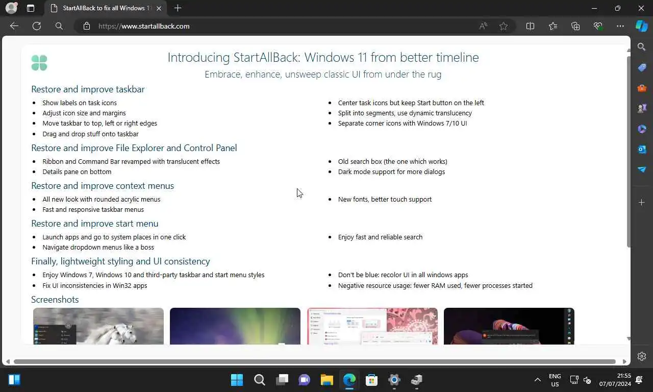
Task: Select the StartAllBack to fix all Windows tab
Action: pyautogui.click(x=106, y=8)
